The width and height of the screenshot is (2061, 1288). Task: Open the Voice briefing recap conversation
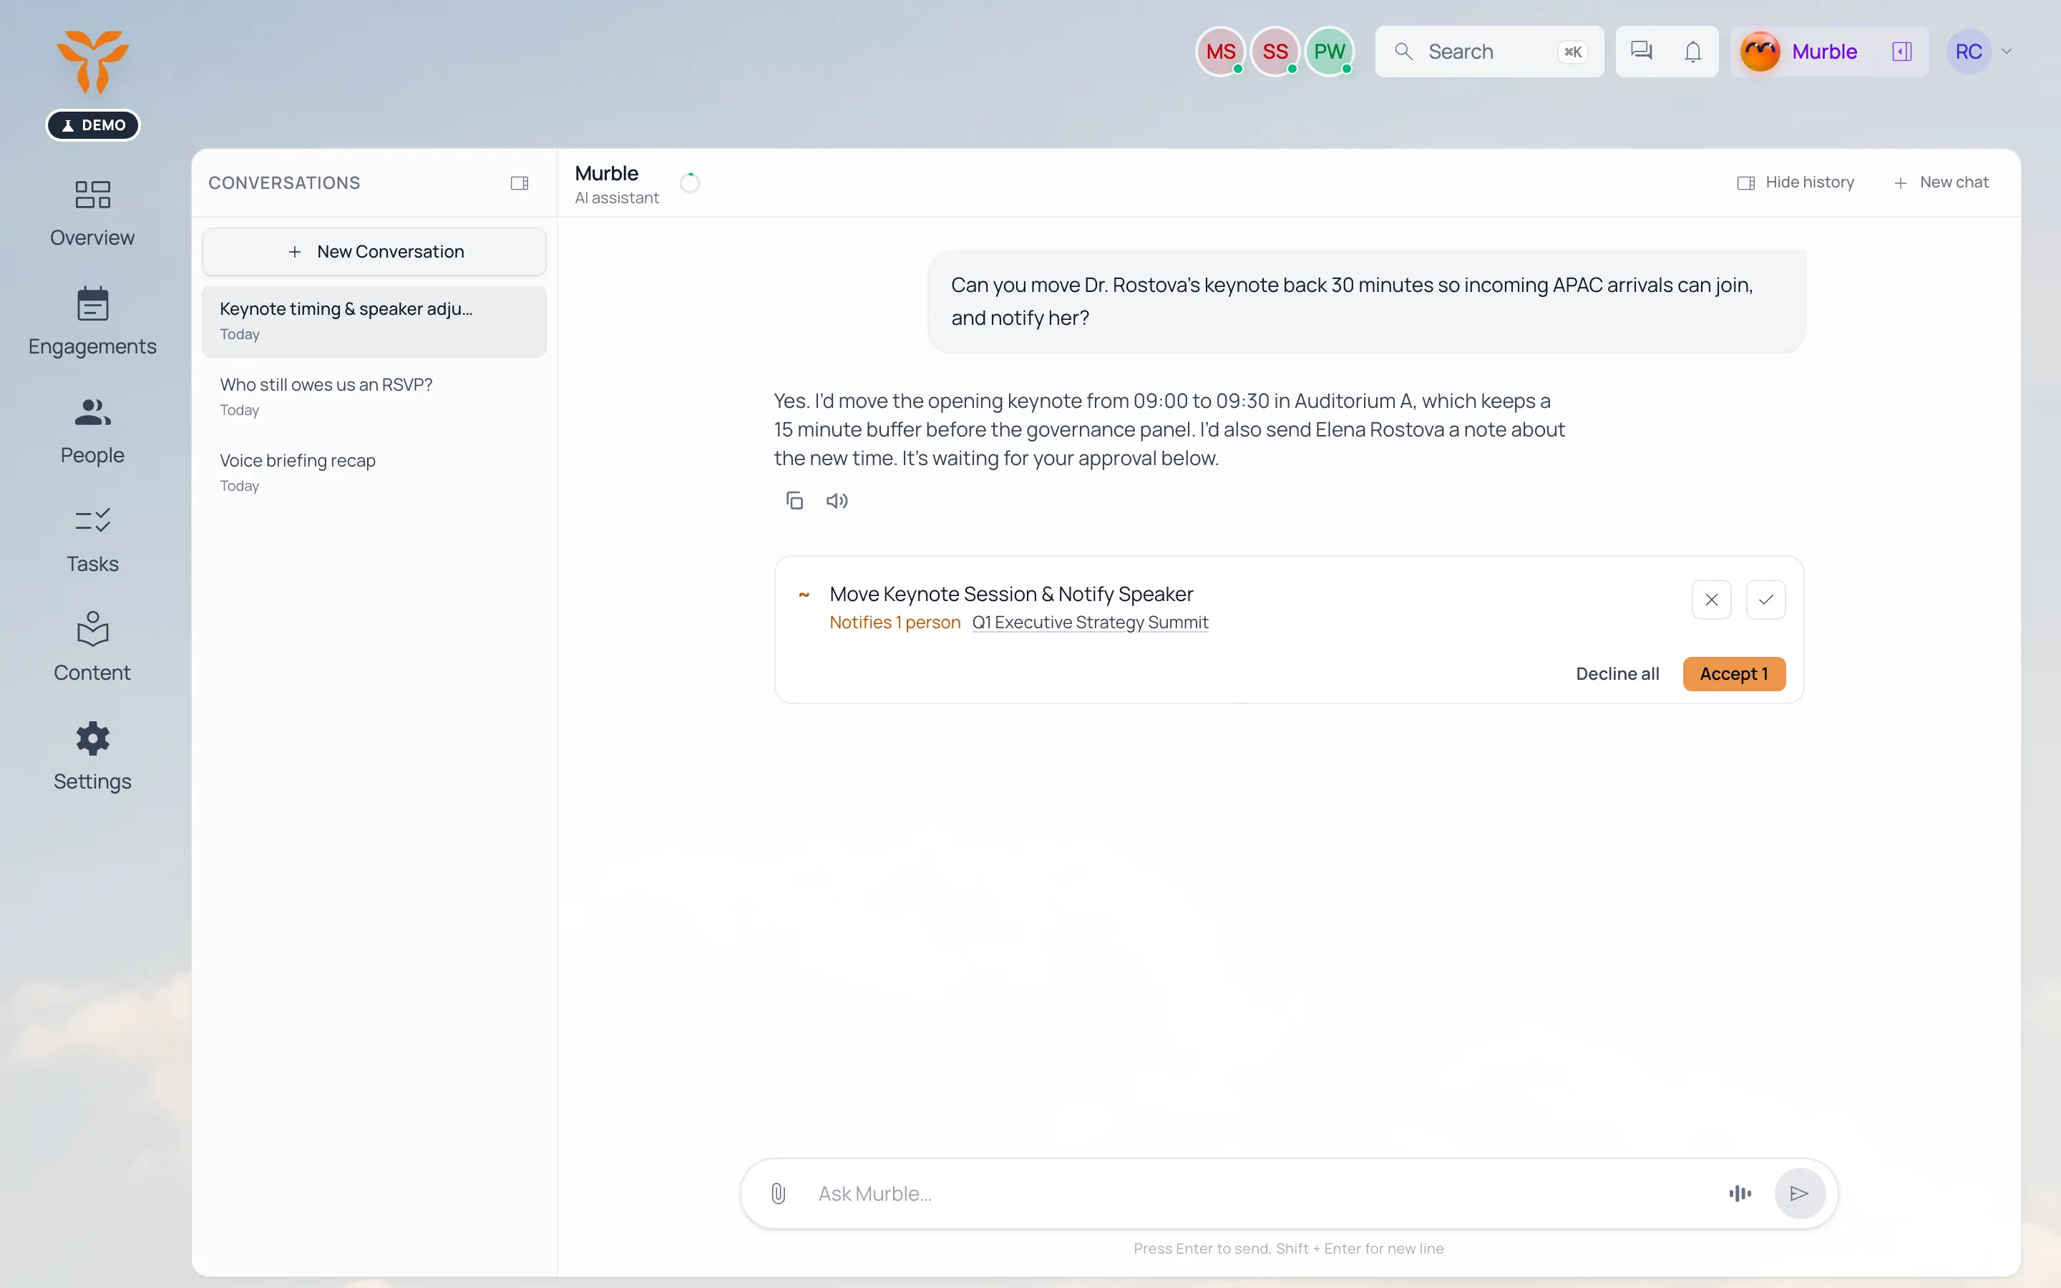[374, 473]
